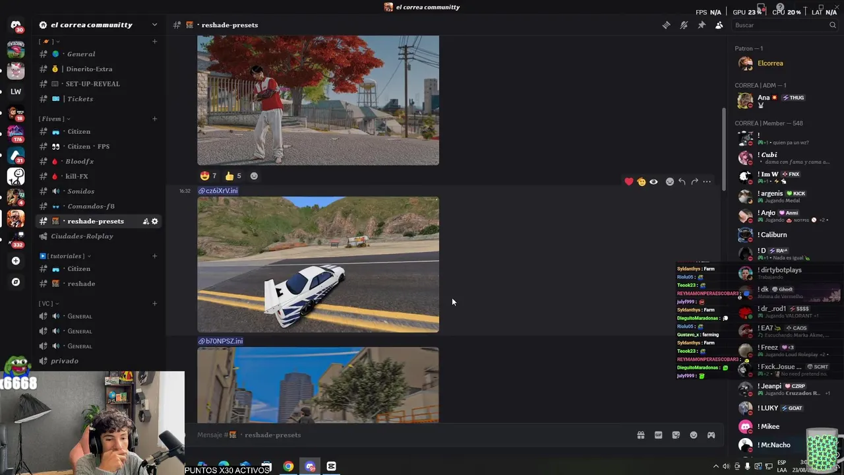The height and width of the screenshot is (475, 844).
Task: Open pinned messages
Action: click(x=702, y=25)
